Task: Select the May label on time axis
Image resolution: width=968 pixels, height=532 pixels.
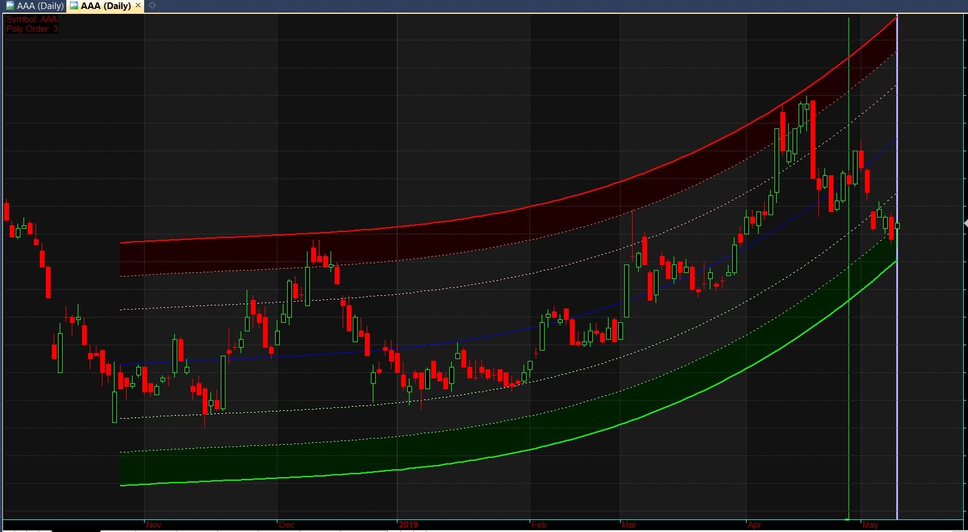Action: [x=870, y=525]
